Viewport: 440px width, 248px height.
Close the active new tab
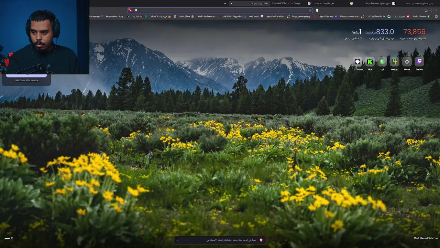231,3
